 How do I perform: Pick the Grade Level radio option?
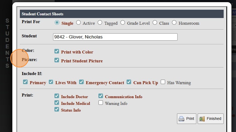pyautogui.click(x=123, y=23)
